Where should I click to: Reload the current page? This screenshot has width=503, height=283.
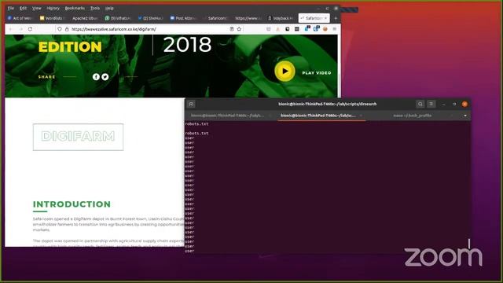30,29
